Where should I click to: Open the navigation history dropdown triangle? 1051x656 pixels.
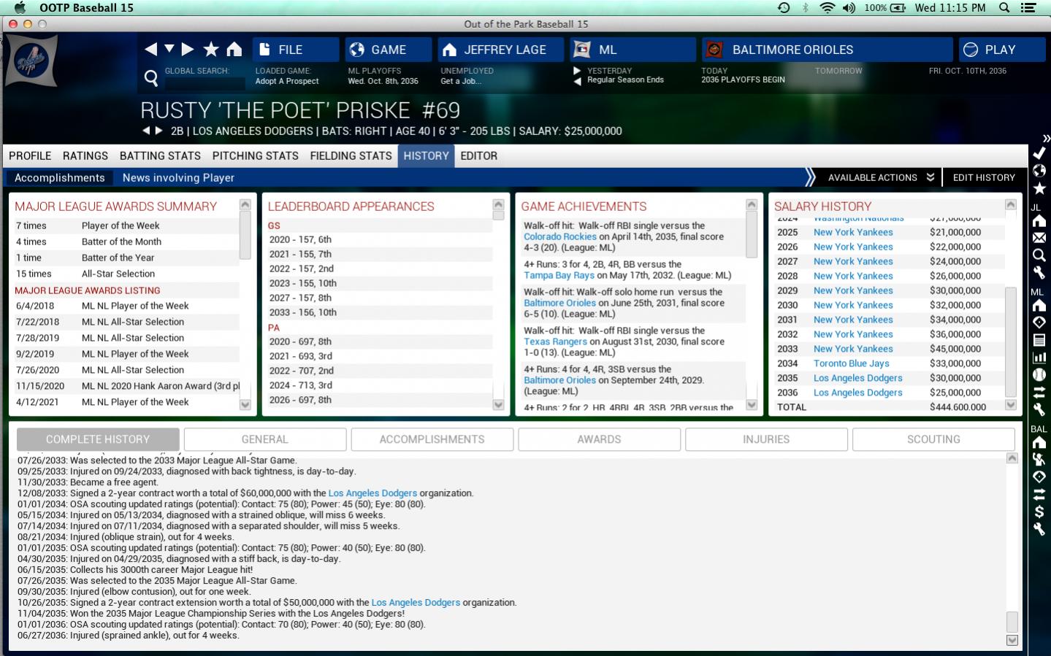[x=169, y=49]
